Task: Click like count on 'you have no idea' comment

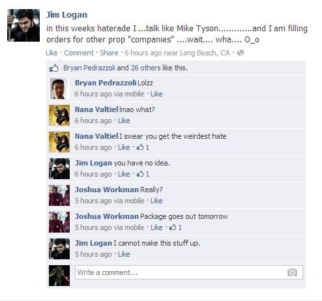Action: [143, 174]
